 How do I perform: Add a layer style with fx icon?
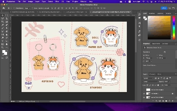click(x=156, y=101)
